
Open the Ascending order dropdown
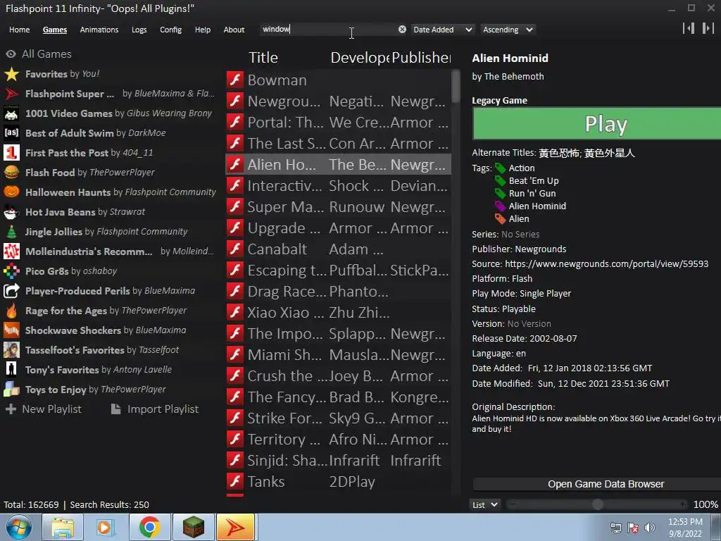tap(508, 30)
